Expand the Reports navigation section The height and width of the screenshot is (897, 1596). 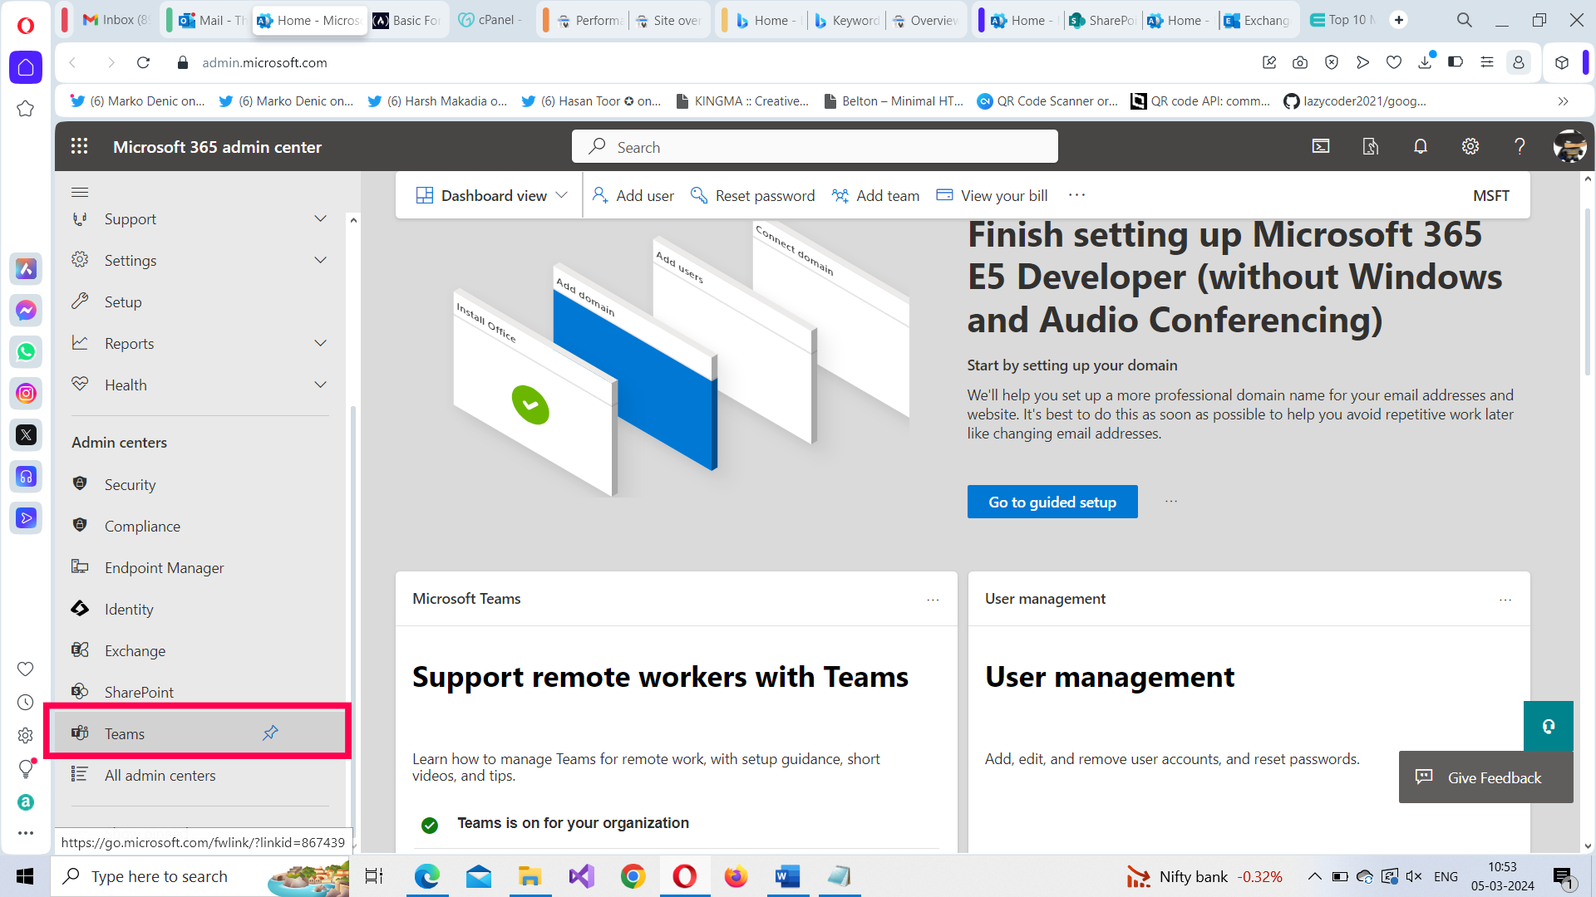(x=320, y=342)
